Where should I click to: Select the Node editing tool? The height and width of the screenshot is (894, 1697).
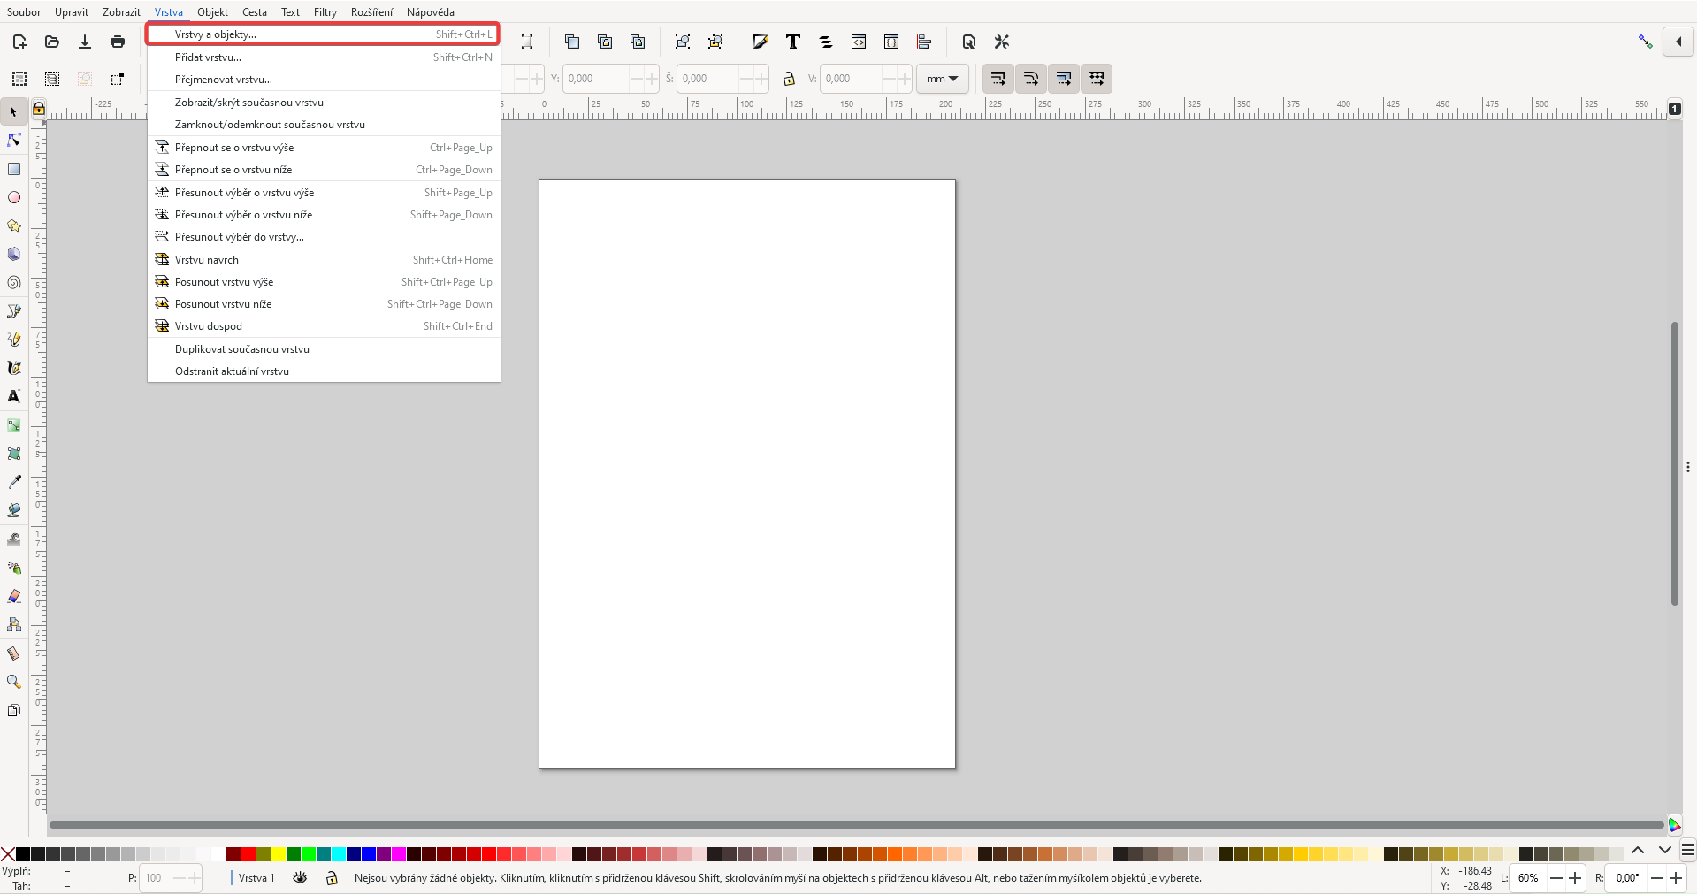coord(14,140)
